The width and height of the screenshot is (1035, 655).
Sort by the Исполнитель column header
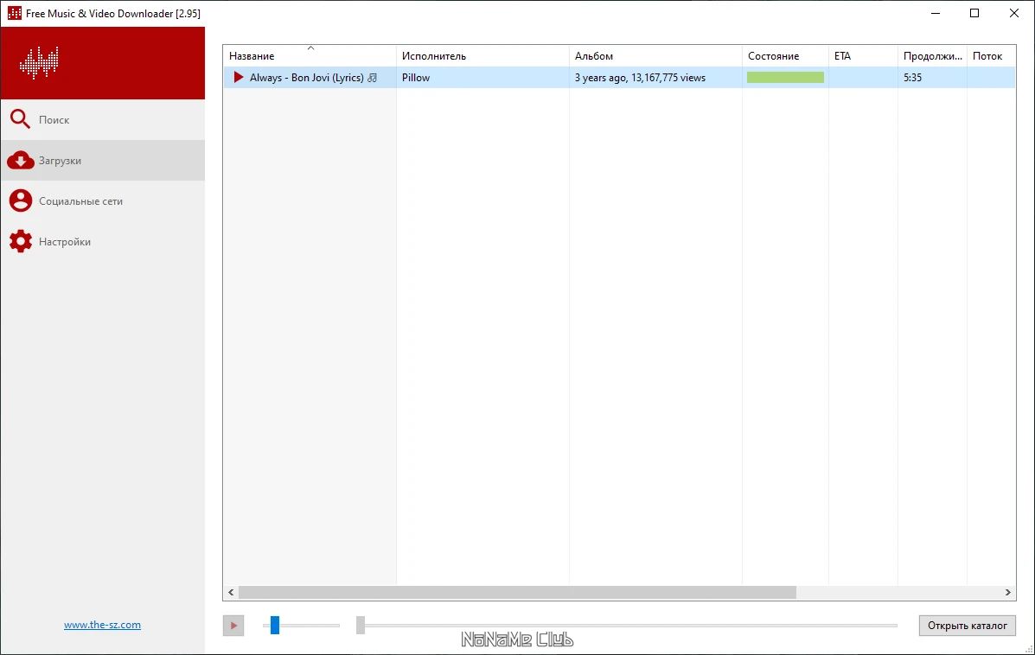[x=482, y=56]
